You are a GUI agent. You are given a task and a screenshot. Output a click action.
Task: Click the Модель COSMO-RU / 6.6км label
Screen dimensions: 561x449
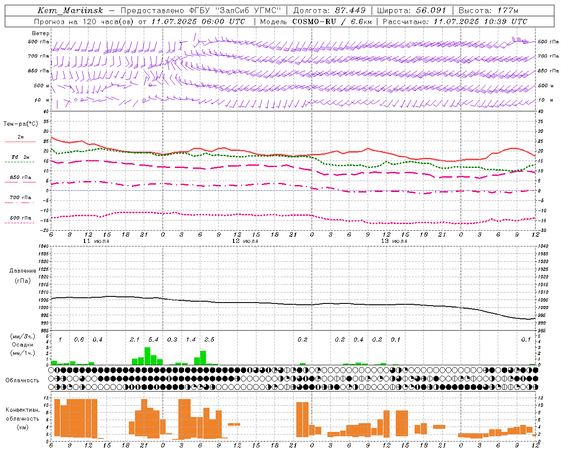click(x=316, y=21)
